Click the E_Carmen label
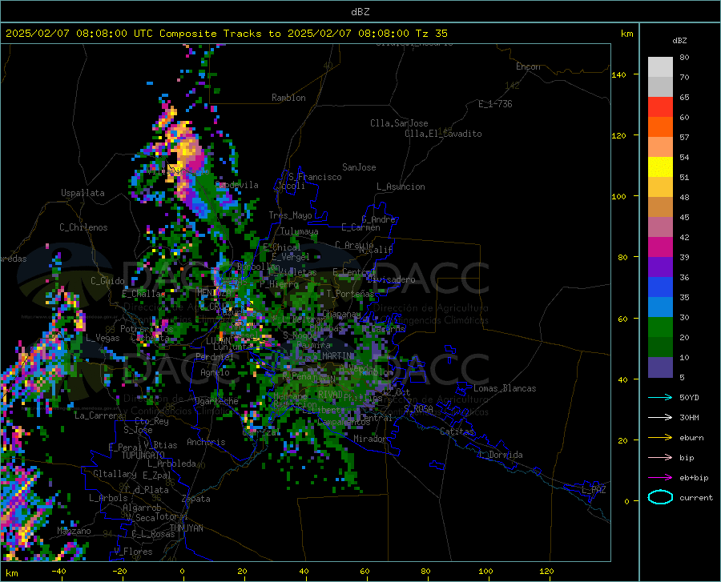 361,227
